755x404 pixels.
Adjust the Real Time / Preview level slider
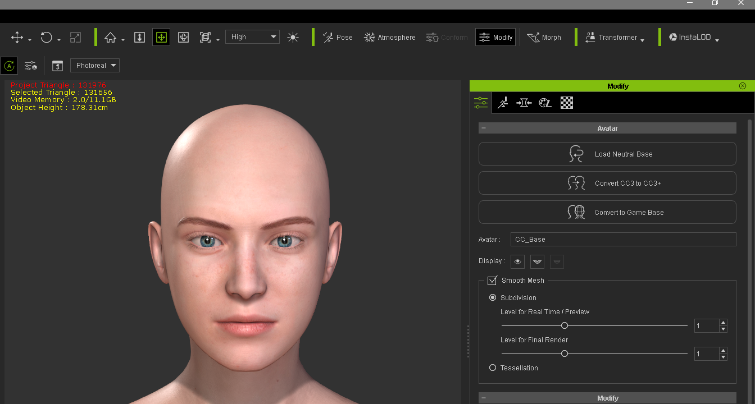(x=565, y=325)
